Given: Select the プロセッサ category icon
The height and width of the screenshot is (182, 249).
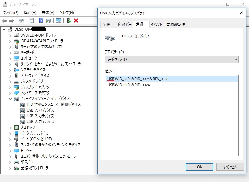Looking at the screenshot, I should (x=16, y=128).
